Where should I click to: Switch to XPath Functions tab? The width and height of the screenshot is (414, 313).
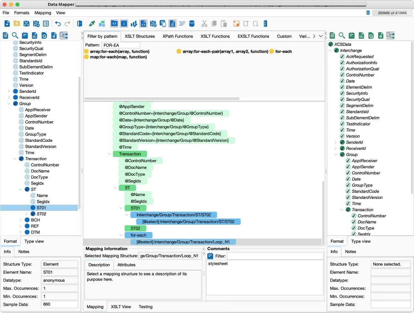[x=178, y=36]
